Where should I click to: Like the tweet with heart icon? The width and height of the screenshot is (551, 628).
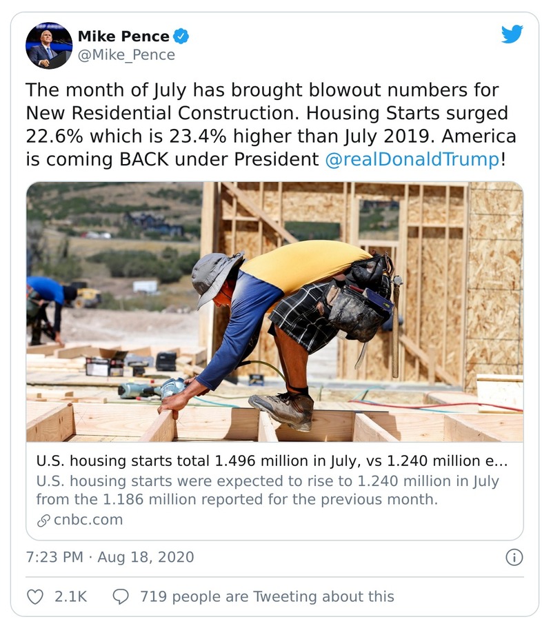pos(35,596)
